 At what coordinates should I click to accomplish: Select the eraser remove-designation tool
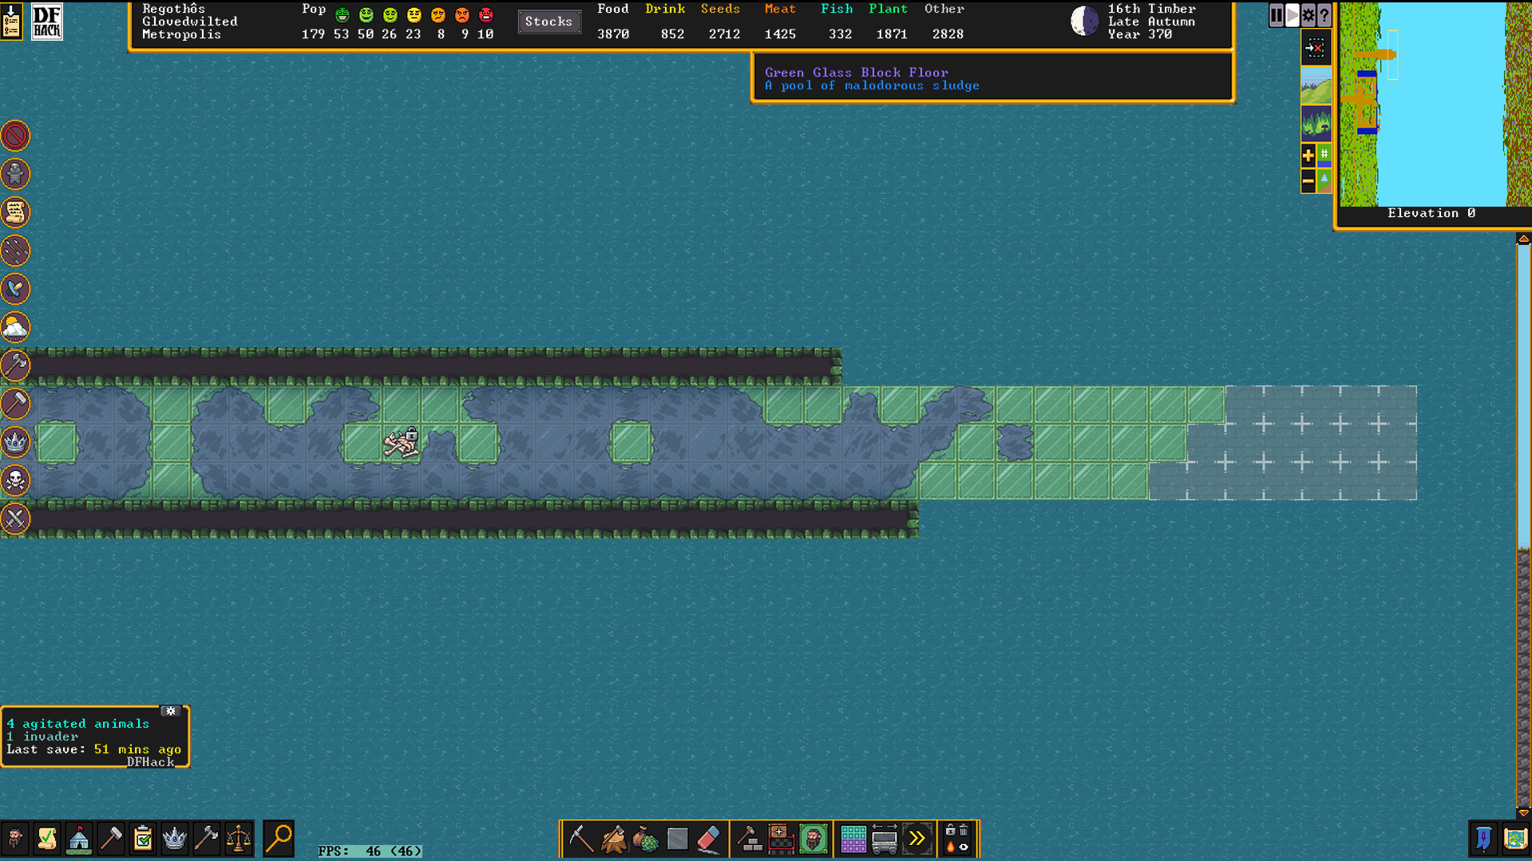click(709, 839)
